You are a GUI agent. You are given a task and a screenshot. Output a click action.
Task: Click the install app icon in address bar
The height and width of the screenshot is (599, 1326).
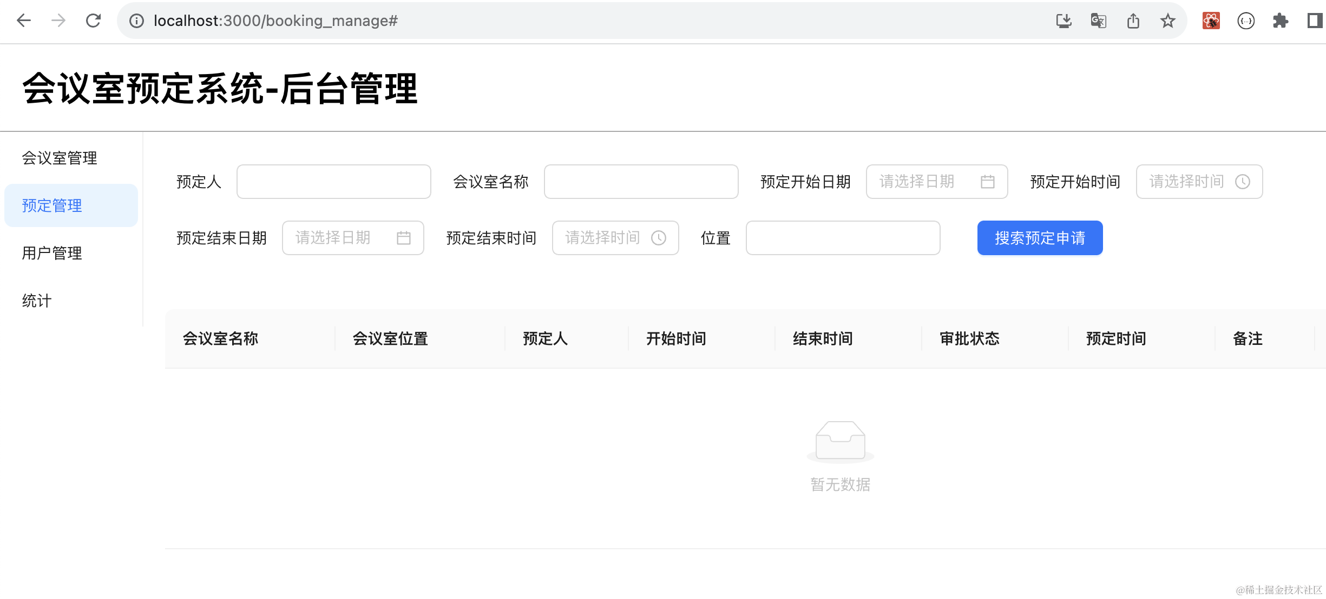(1064, 21)
